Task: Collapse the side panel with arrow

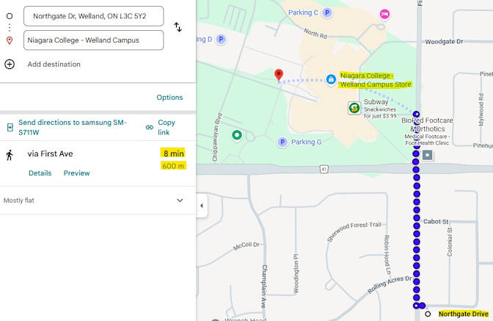Action: (202, 206)
